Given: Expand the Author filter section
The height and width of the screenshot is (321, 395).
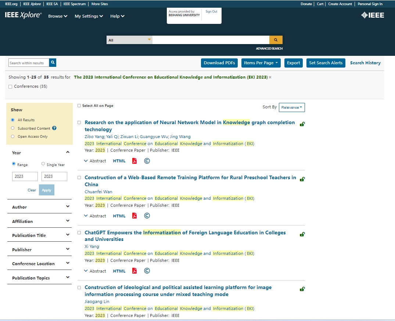Looking at the screenshot, I should (40, 207).
